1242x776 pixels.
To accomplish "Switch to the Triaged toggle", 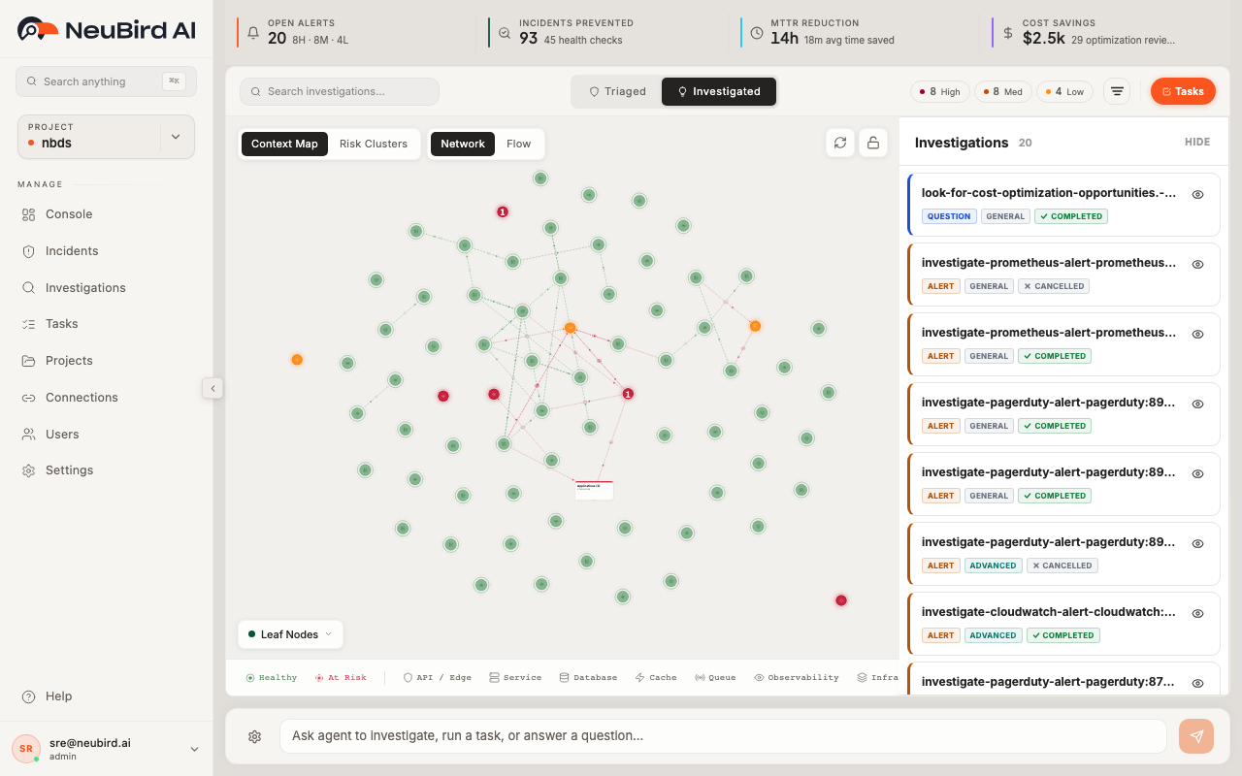I will [x=620, y=91].
